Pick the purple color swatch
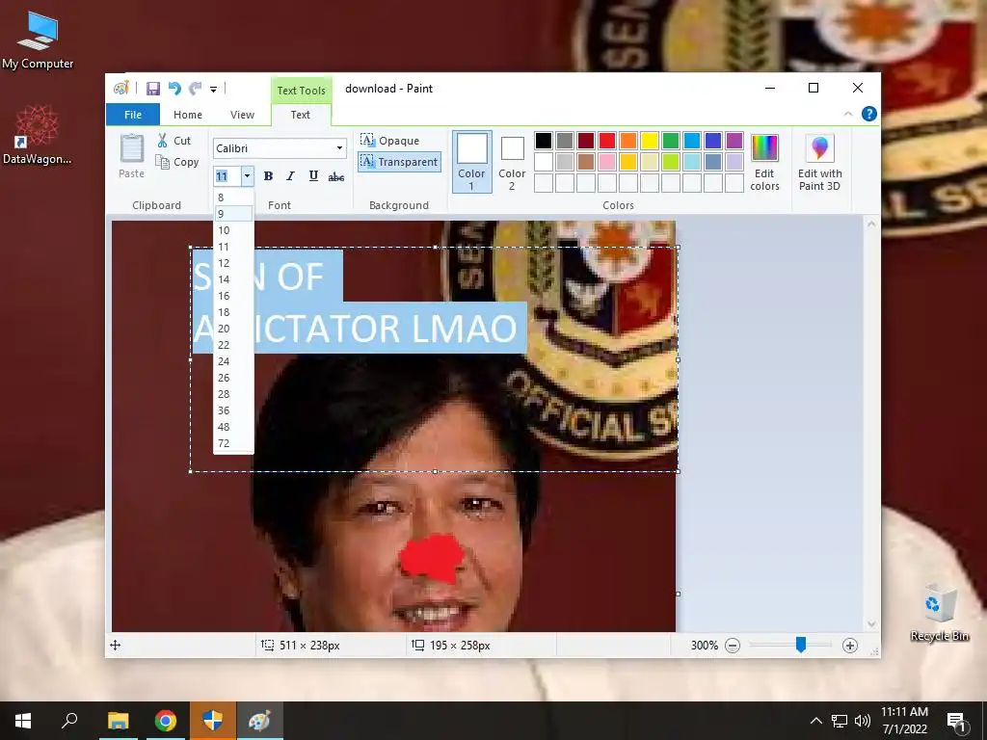 coord(734,141)
